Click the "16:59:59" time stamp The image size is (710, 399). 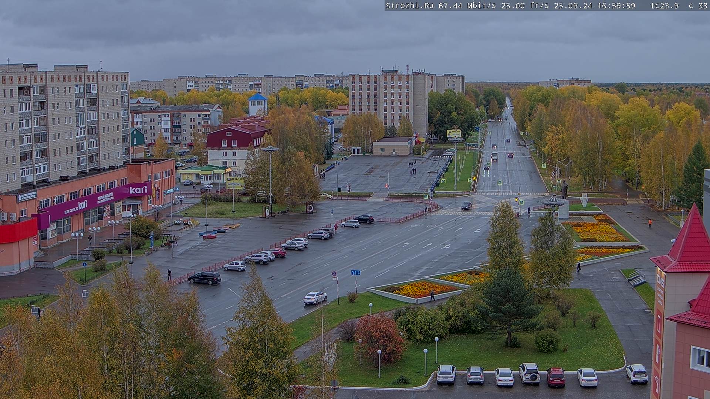tap(616, 6)
